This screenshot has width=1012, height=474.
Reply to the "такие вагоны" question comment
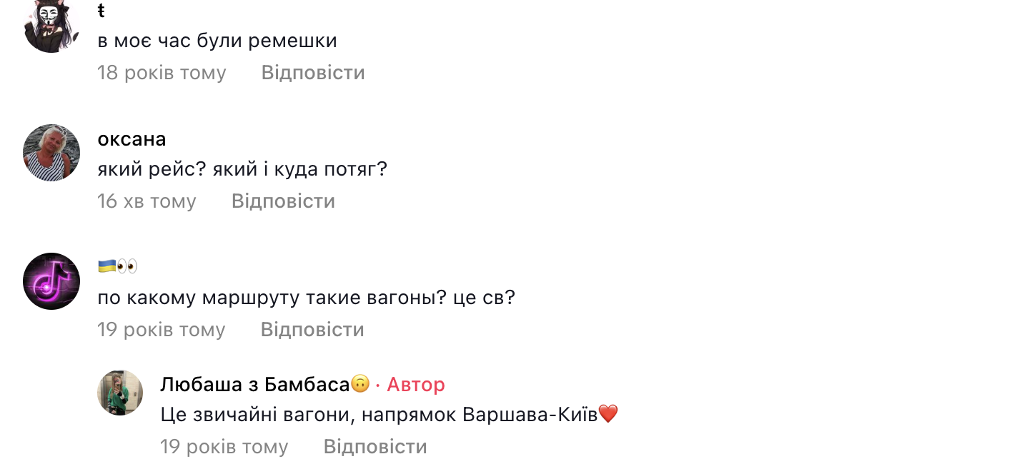[x=312, y=330]
